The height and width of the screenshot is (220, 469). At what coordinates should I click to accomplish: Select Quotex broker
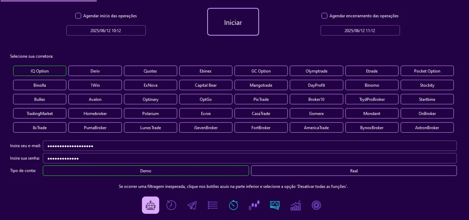(151, 71)
